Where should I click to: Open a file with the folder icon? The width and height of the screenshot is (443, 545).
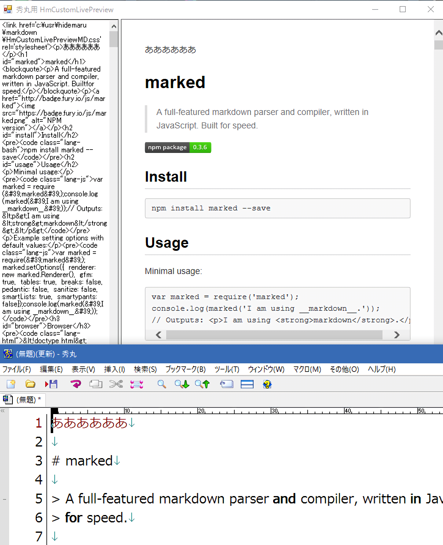pyautogui.click(x=30, y=384)
